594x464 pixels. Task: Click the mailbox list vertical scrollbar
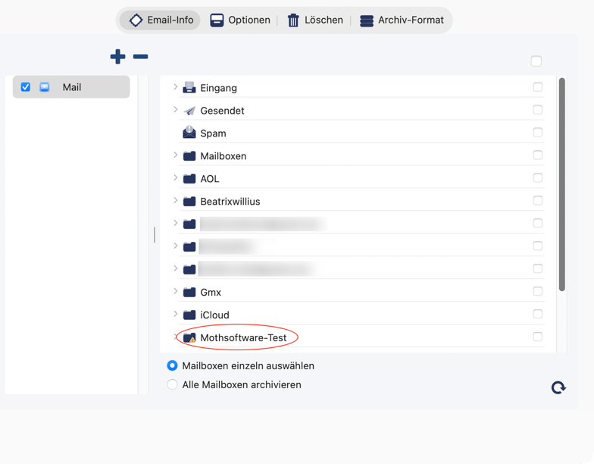[561, 183]
